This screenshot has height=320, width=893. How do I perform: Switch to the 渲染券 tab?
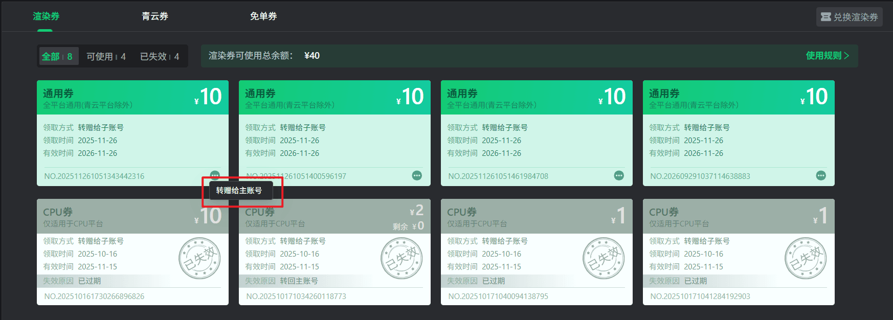click(x=46, y=16)
